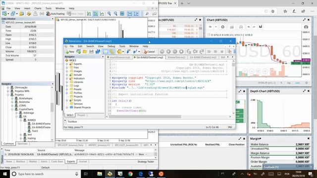Expand the trading node in the MetaTrader Navigator
Viewport: 317px width, 178px height.
[x=21, y=138]
